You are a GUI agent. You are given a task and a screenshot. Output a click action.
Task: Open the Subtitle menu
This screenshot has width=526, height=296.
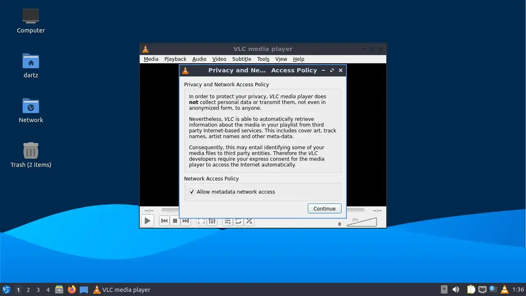[x=242, y=59]
